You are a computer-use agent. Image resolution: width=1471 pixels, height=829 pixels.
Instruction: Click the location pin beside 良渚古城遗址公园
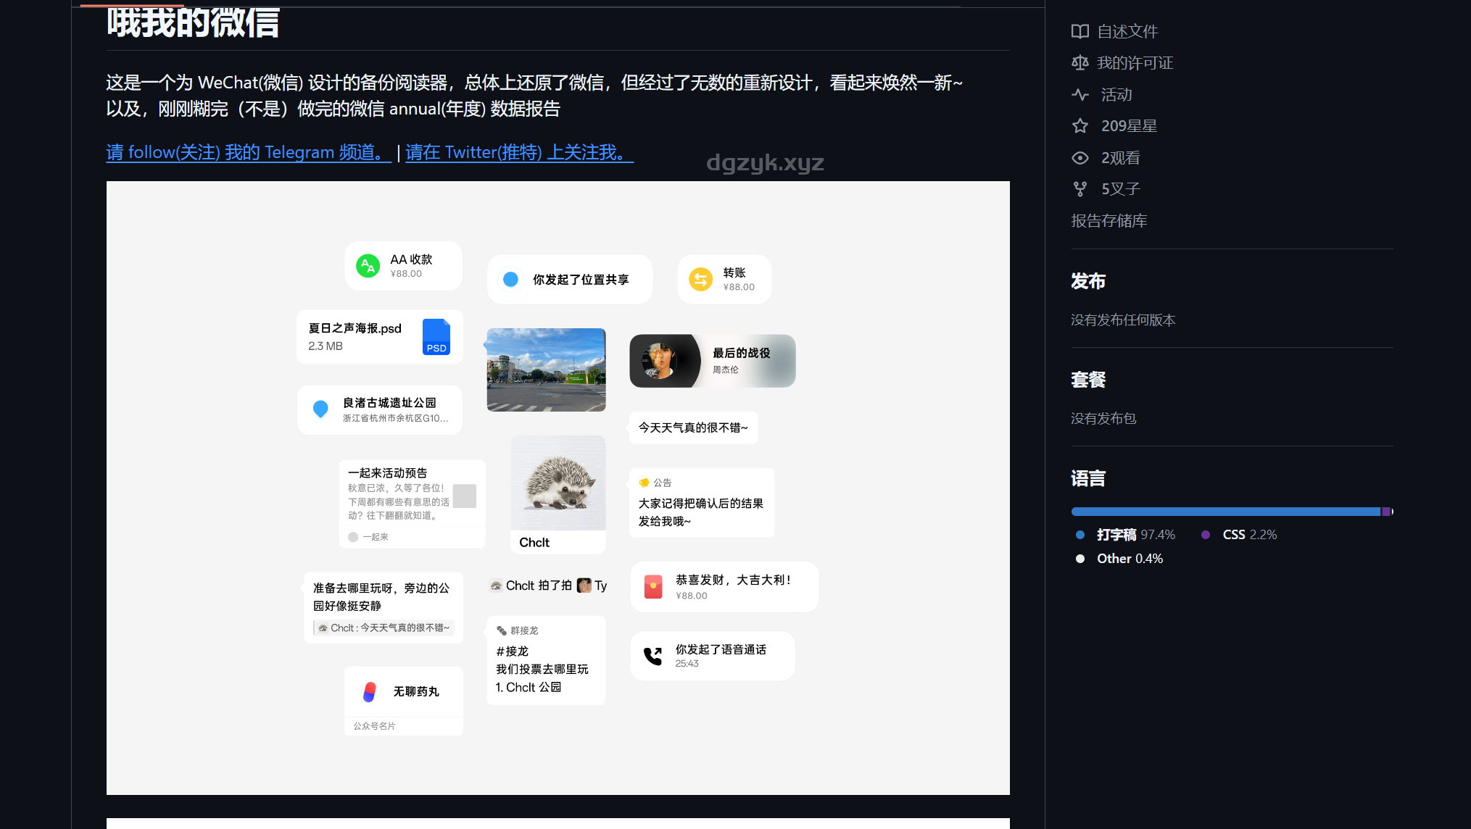point(320,409)
